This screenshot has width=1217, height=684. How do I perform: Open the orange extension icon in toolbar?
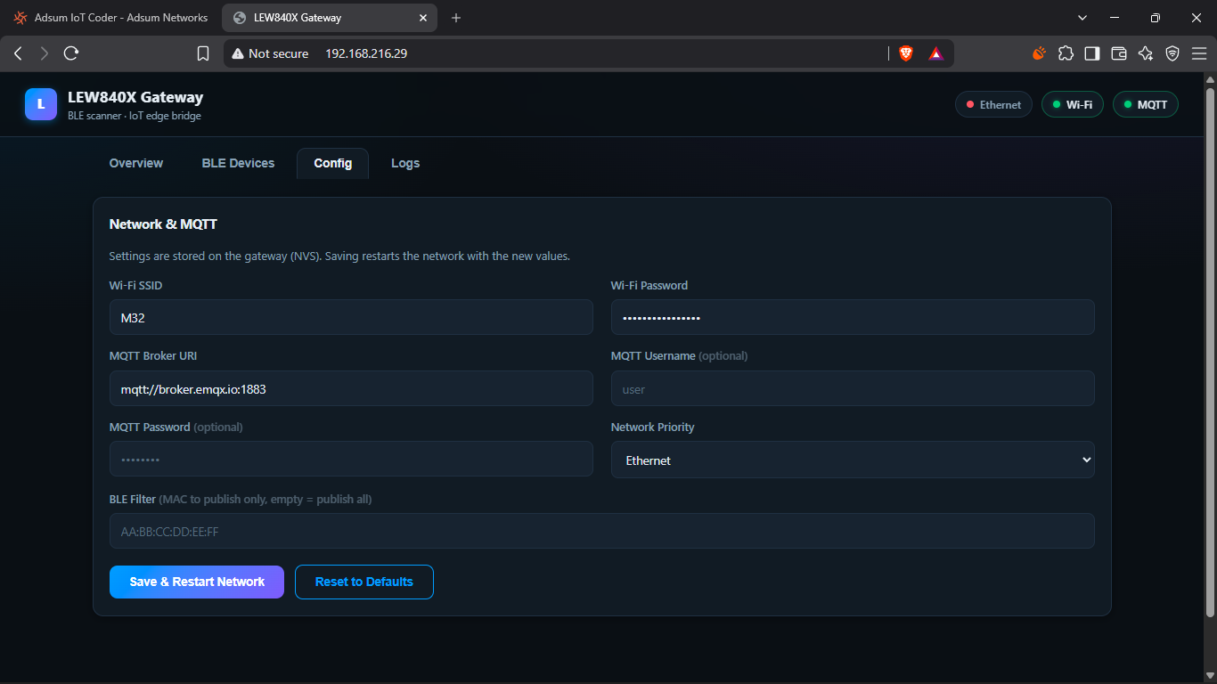[1039, 53]
